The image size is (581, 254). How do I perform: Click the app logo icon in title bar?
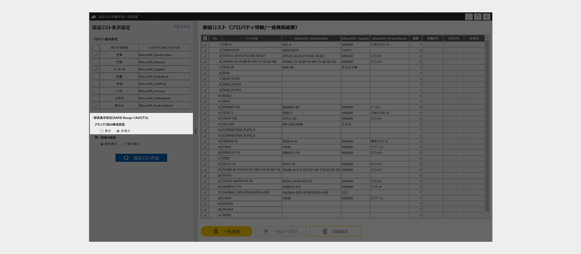94,17
